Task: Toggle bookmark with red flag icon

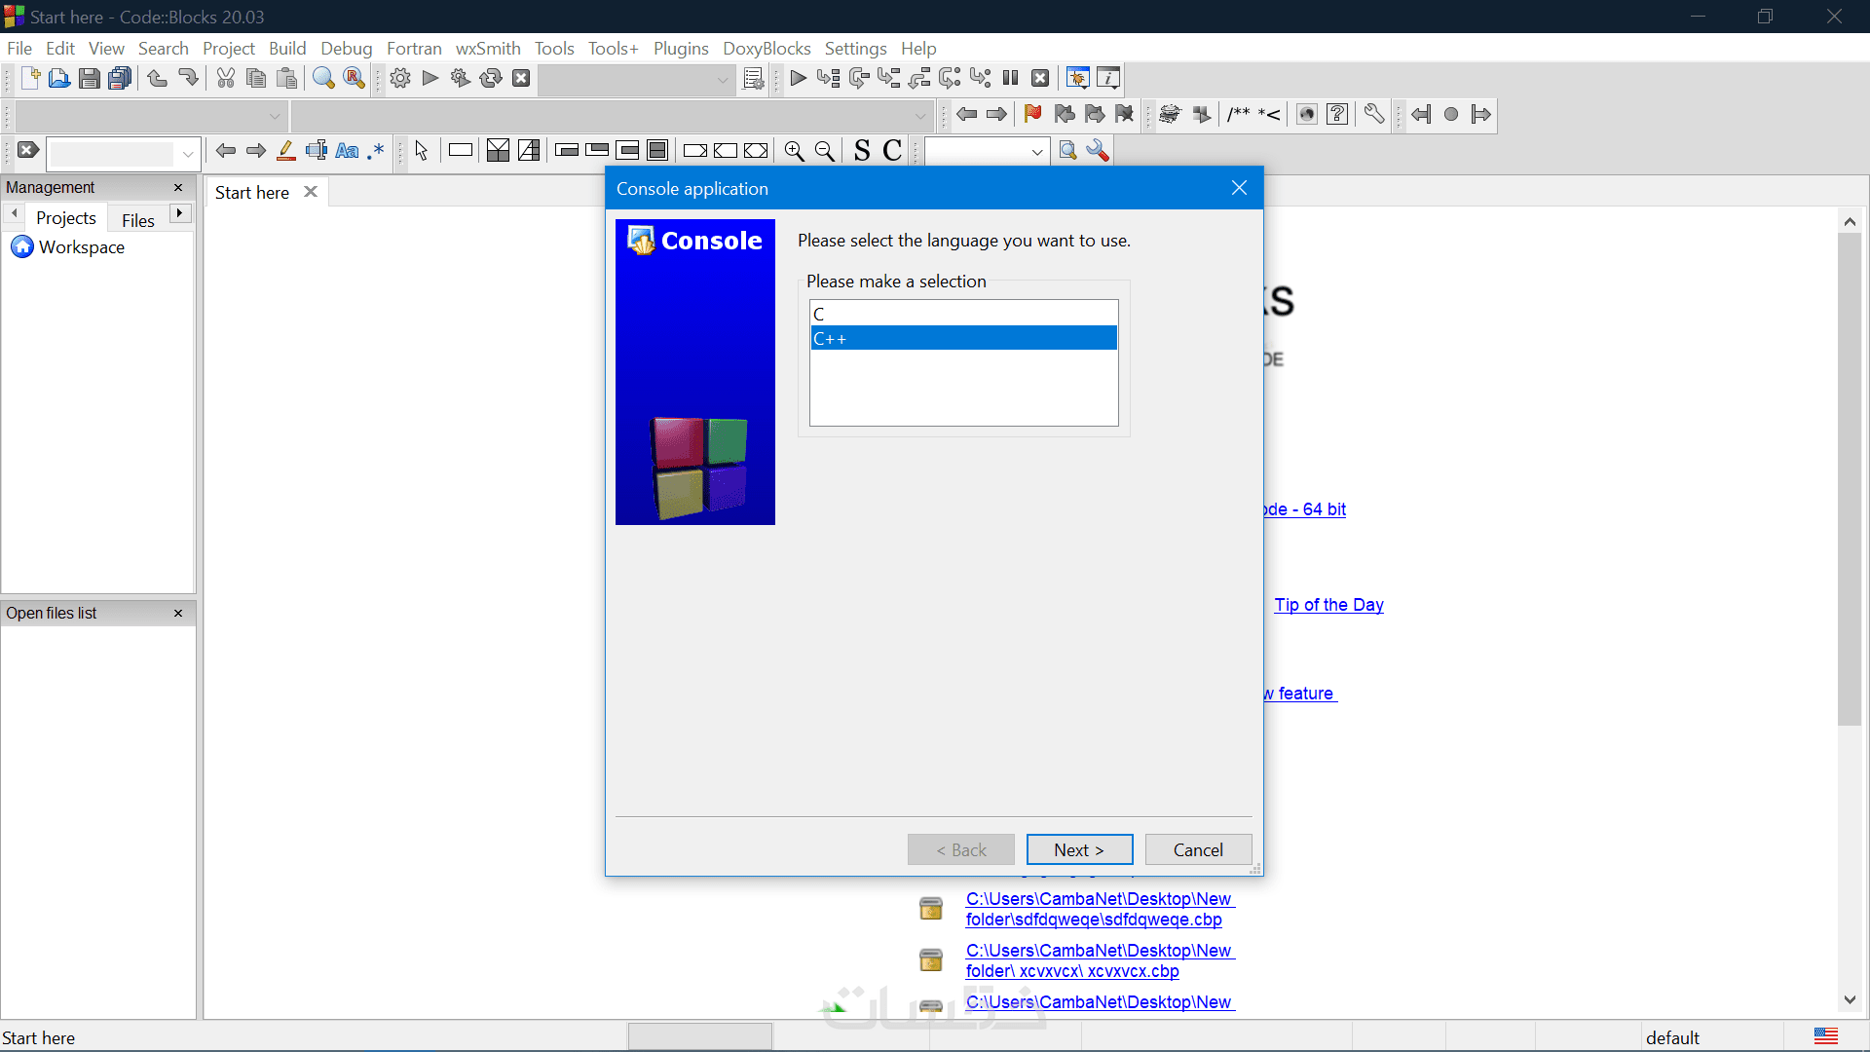Action: (x=1032, y=114)
